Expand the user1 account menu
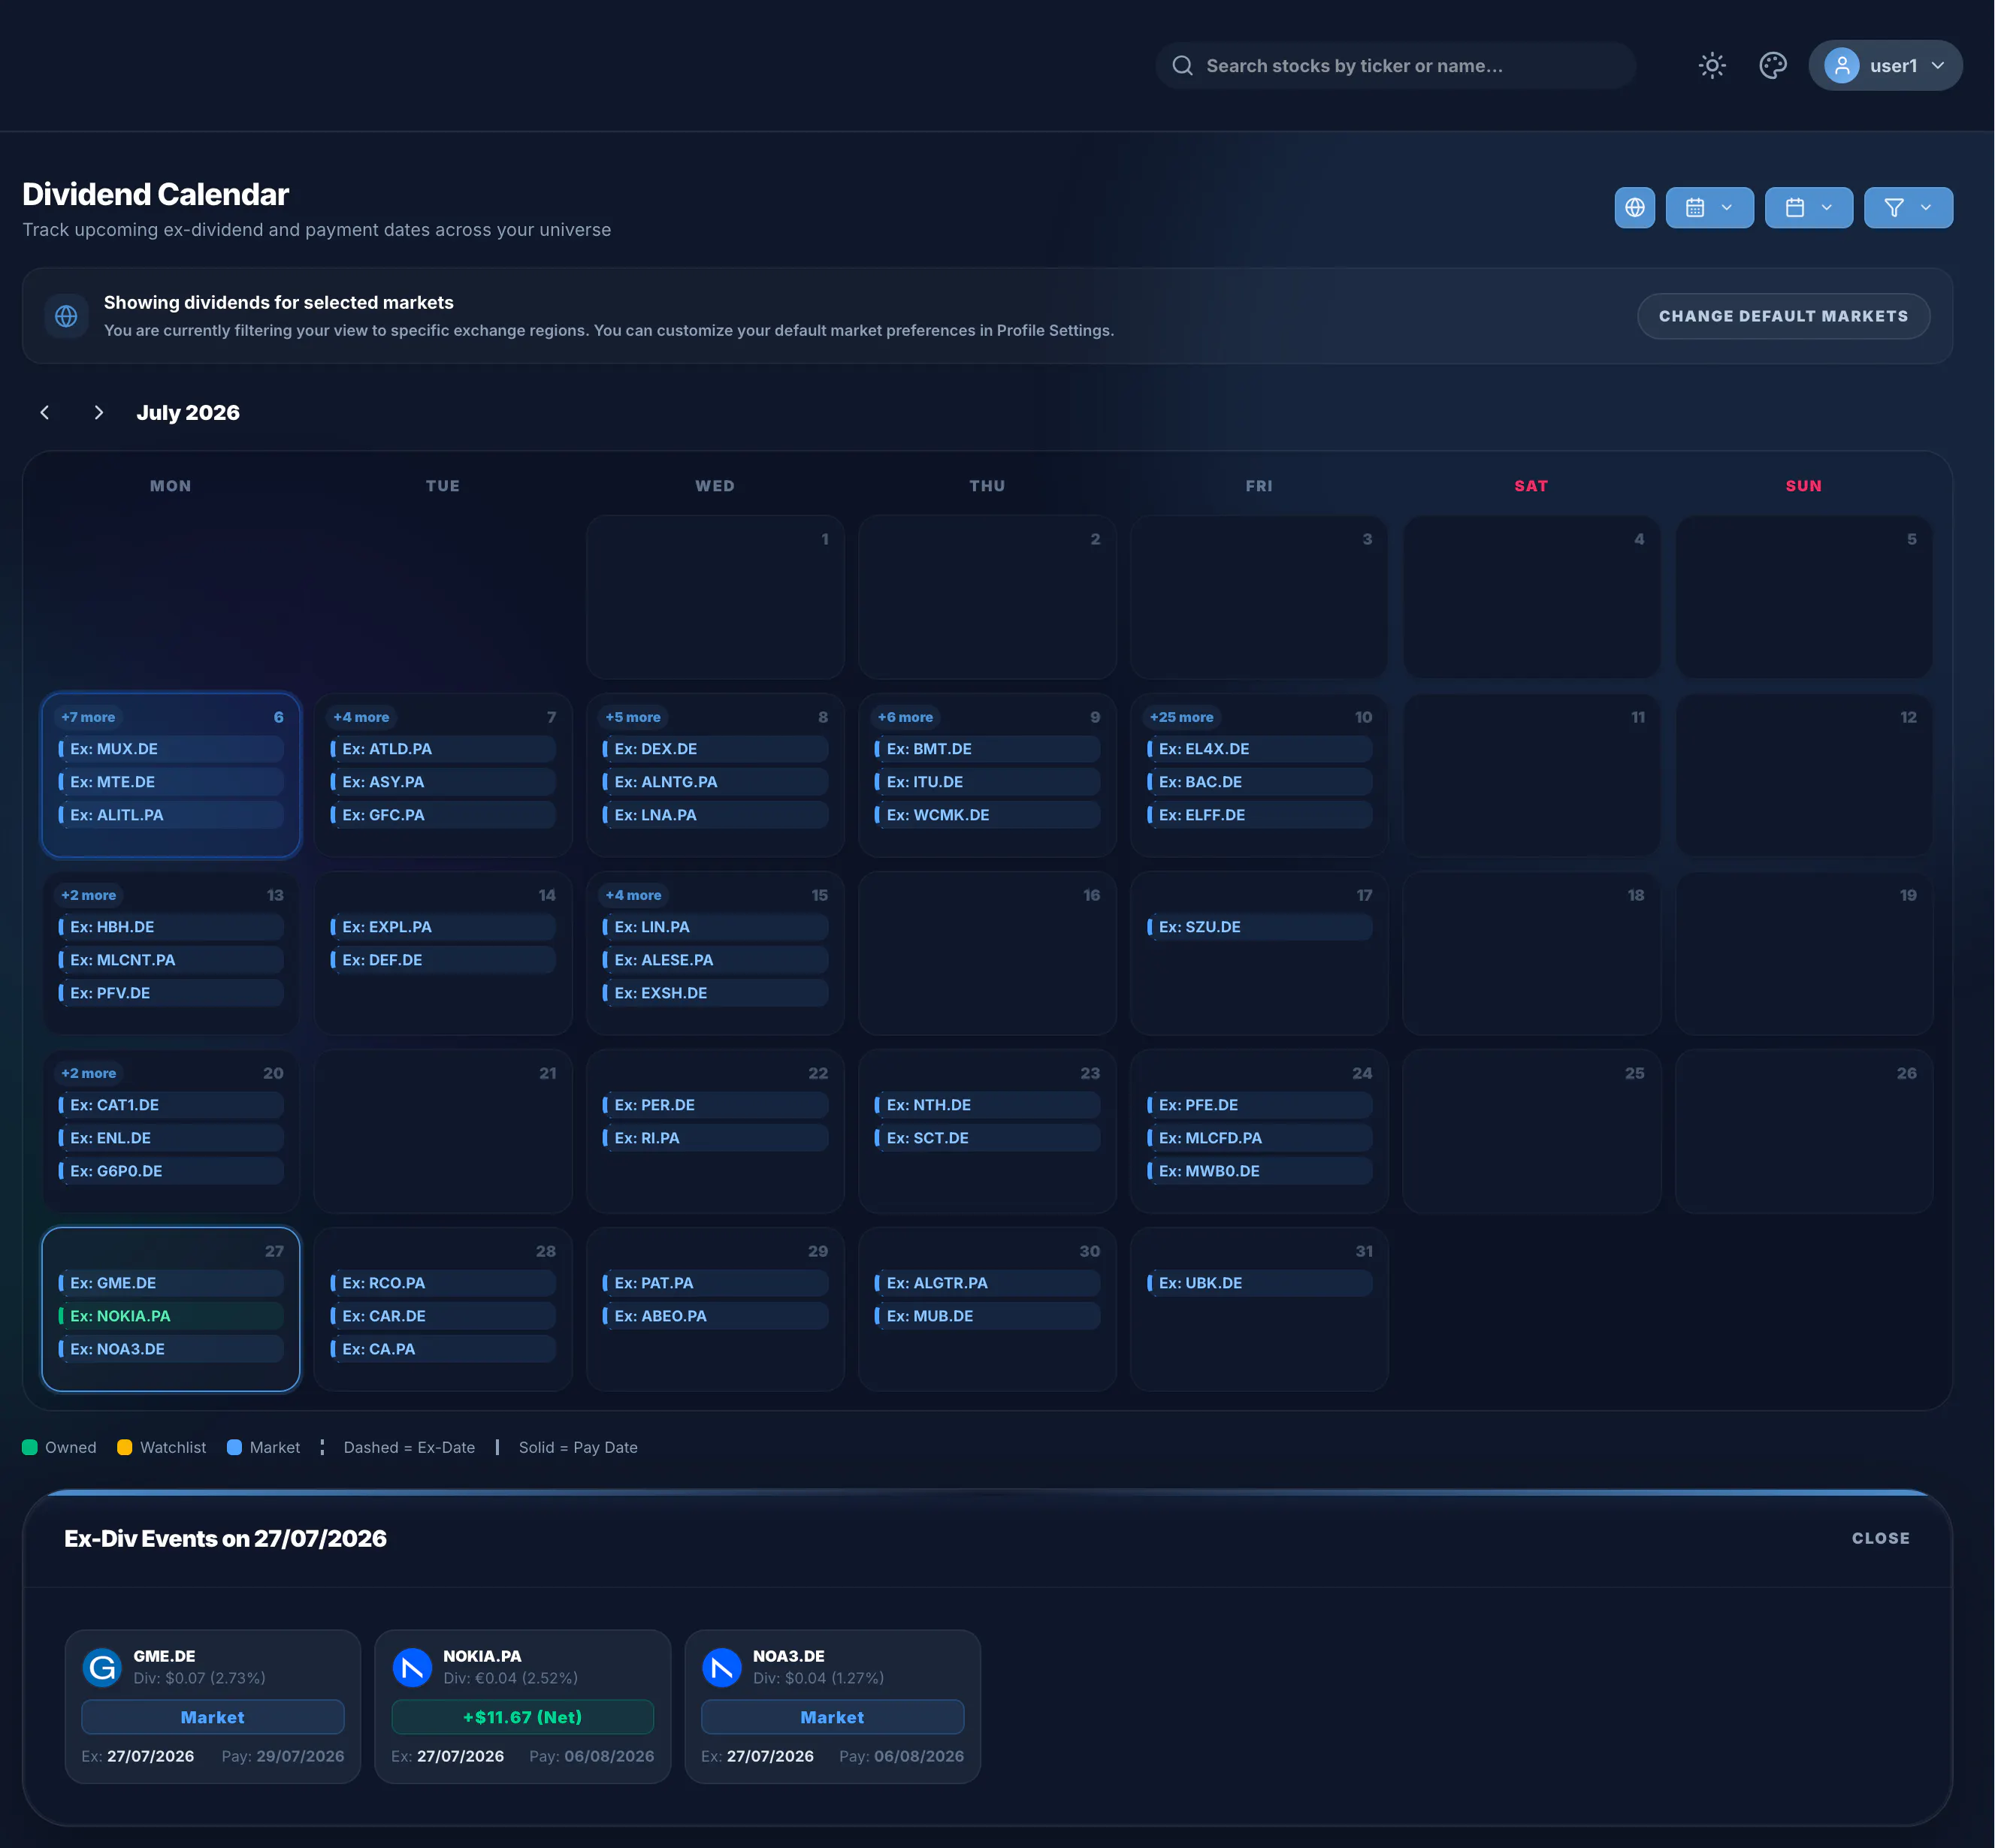This screenshot has width=1995, height=1848. coord(1885,66)
